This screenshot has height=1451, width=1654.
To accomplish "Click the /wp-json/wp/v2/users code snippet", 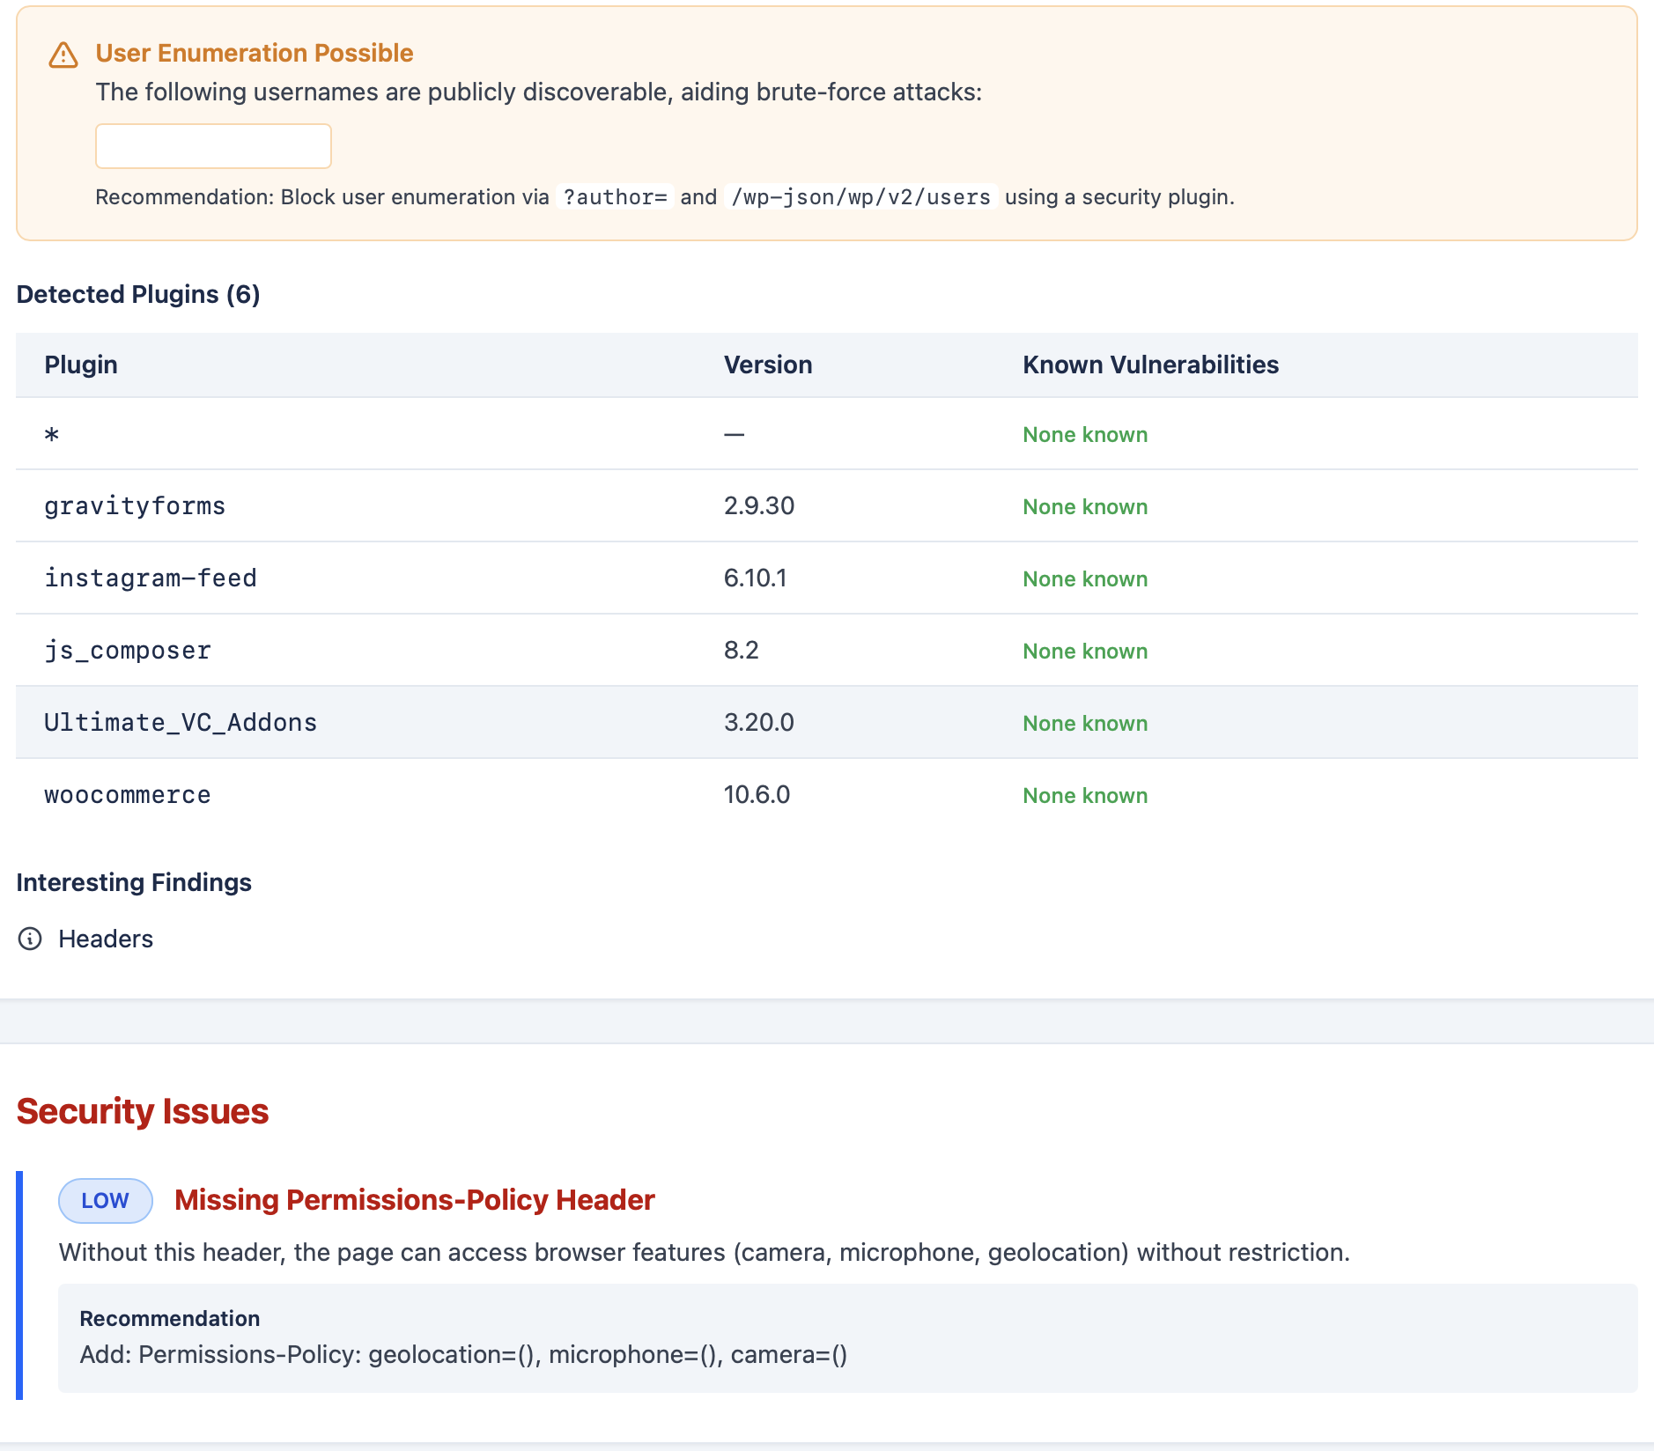I will point(860,197).
